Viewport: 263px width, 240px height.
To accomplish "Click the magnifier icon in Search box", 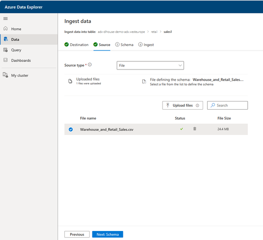I will (213, 105).
